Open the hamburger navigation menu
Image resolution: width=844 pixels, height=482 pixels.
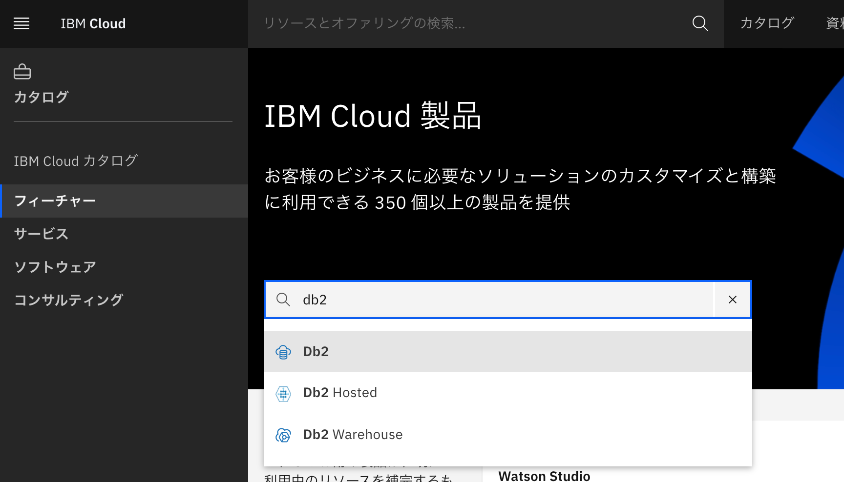coord(21,23)
